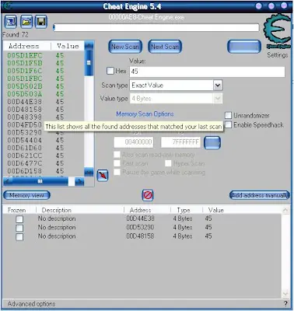The image size is (294, 311).
Task: Freeze address 00D48158 checkbox
Action: pyautogui.click(x=19, y=237)
